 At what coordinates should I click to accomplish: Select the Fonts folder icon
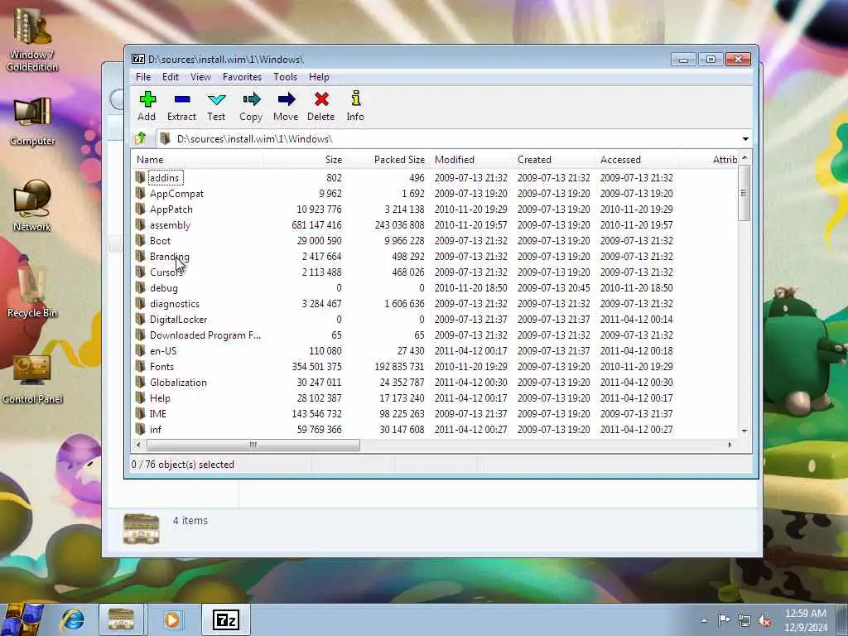click(x=141, y=366)
